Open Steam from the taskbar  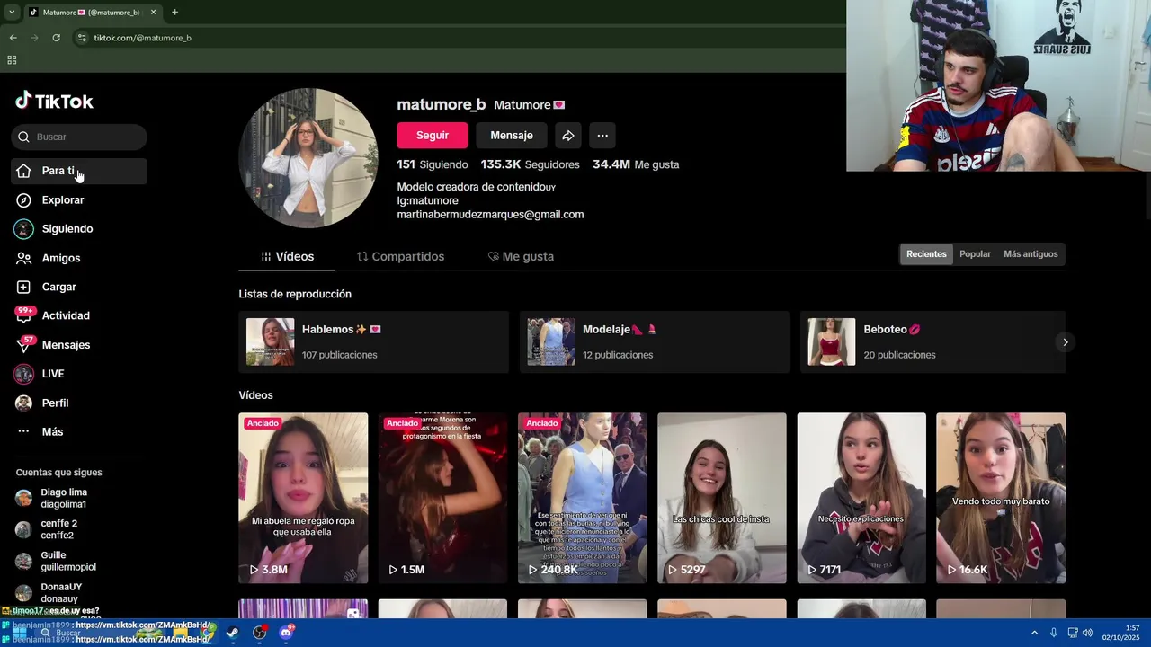(232, 633)
